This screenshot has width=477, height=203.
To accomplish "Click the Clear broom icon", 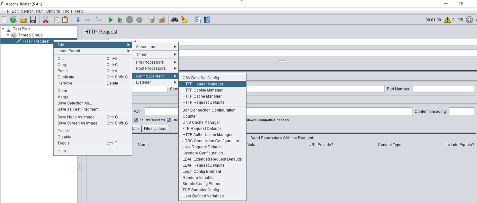I will pyautogui.click(x=152, y=20).
